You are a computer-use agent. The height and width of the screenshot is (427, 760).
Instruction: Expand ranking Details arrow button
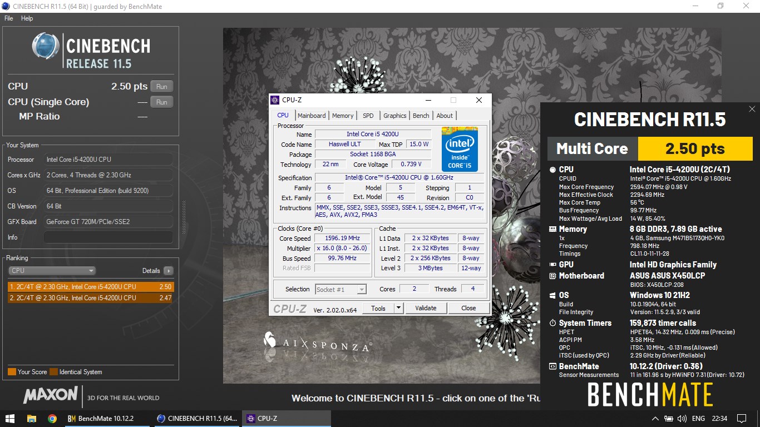click(x=168, y=271)
